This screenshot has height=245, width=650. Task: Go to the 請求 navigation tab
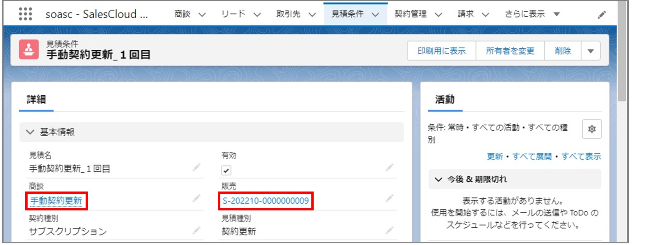click(x=466, y=14)
